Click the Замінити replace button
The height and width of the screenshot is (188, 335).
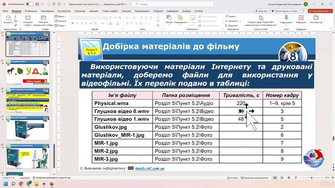tap(232, 21)
